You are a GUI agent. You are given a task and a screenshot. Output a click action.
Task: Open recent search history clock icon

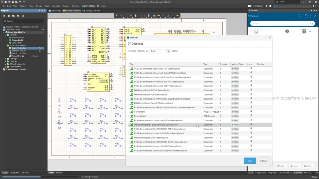256,31
